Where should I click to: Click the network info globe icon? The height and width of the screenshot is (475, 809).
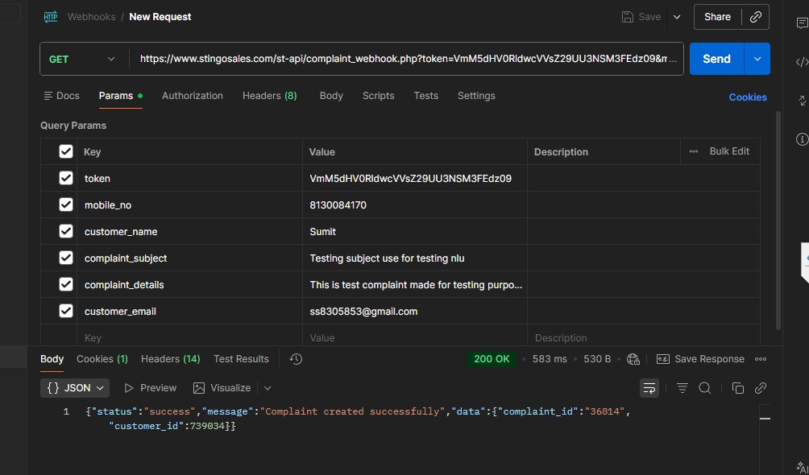click(633, 359)
